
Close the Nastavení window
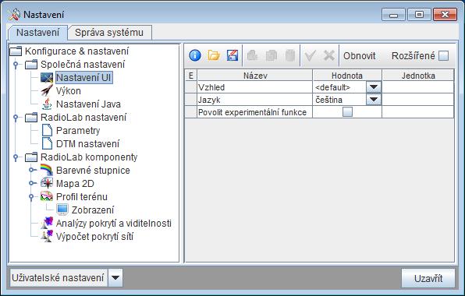445,15
